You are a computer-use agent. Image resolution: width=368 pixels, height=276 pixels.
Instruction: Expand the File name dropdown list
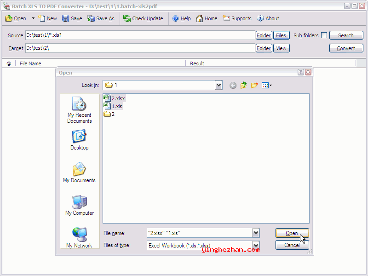pos(256,233)
